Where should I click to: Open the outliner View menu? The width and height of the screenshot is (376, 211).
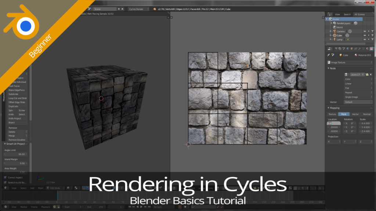[337, 14]
